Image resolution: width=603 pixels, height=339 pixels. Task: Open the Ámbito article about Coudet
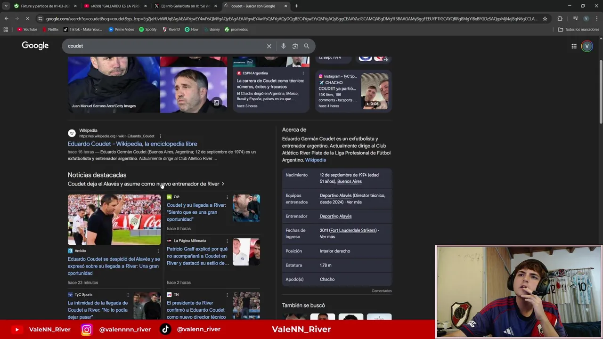coord(114,266)
